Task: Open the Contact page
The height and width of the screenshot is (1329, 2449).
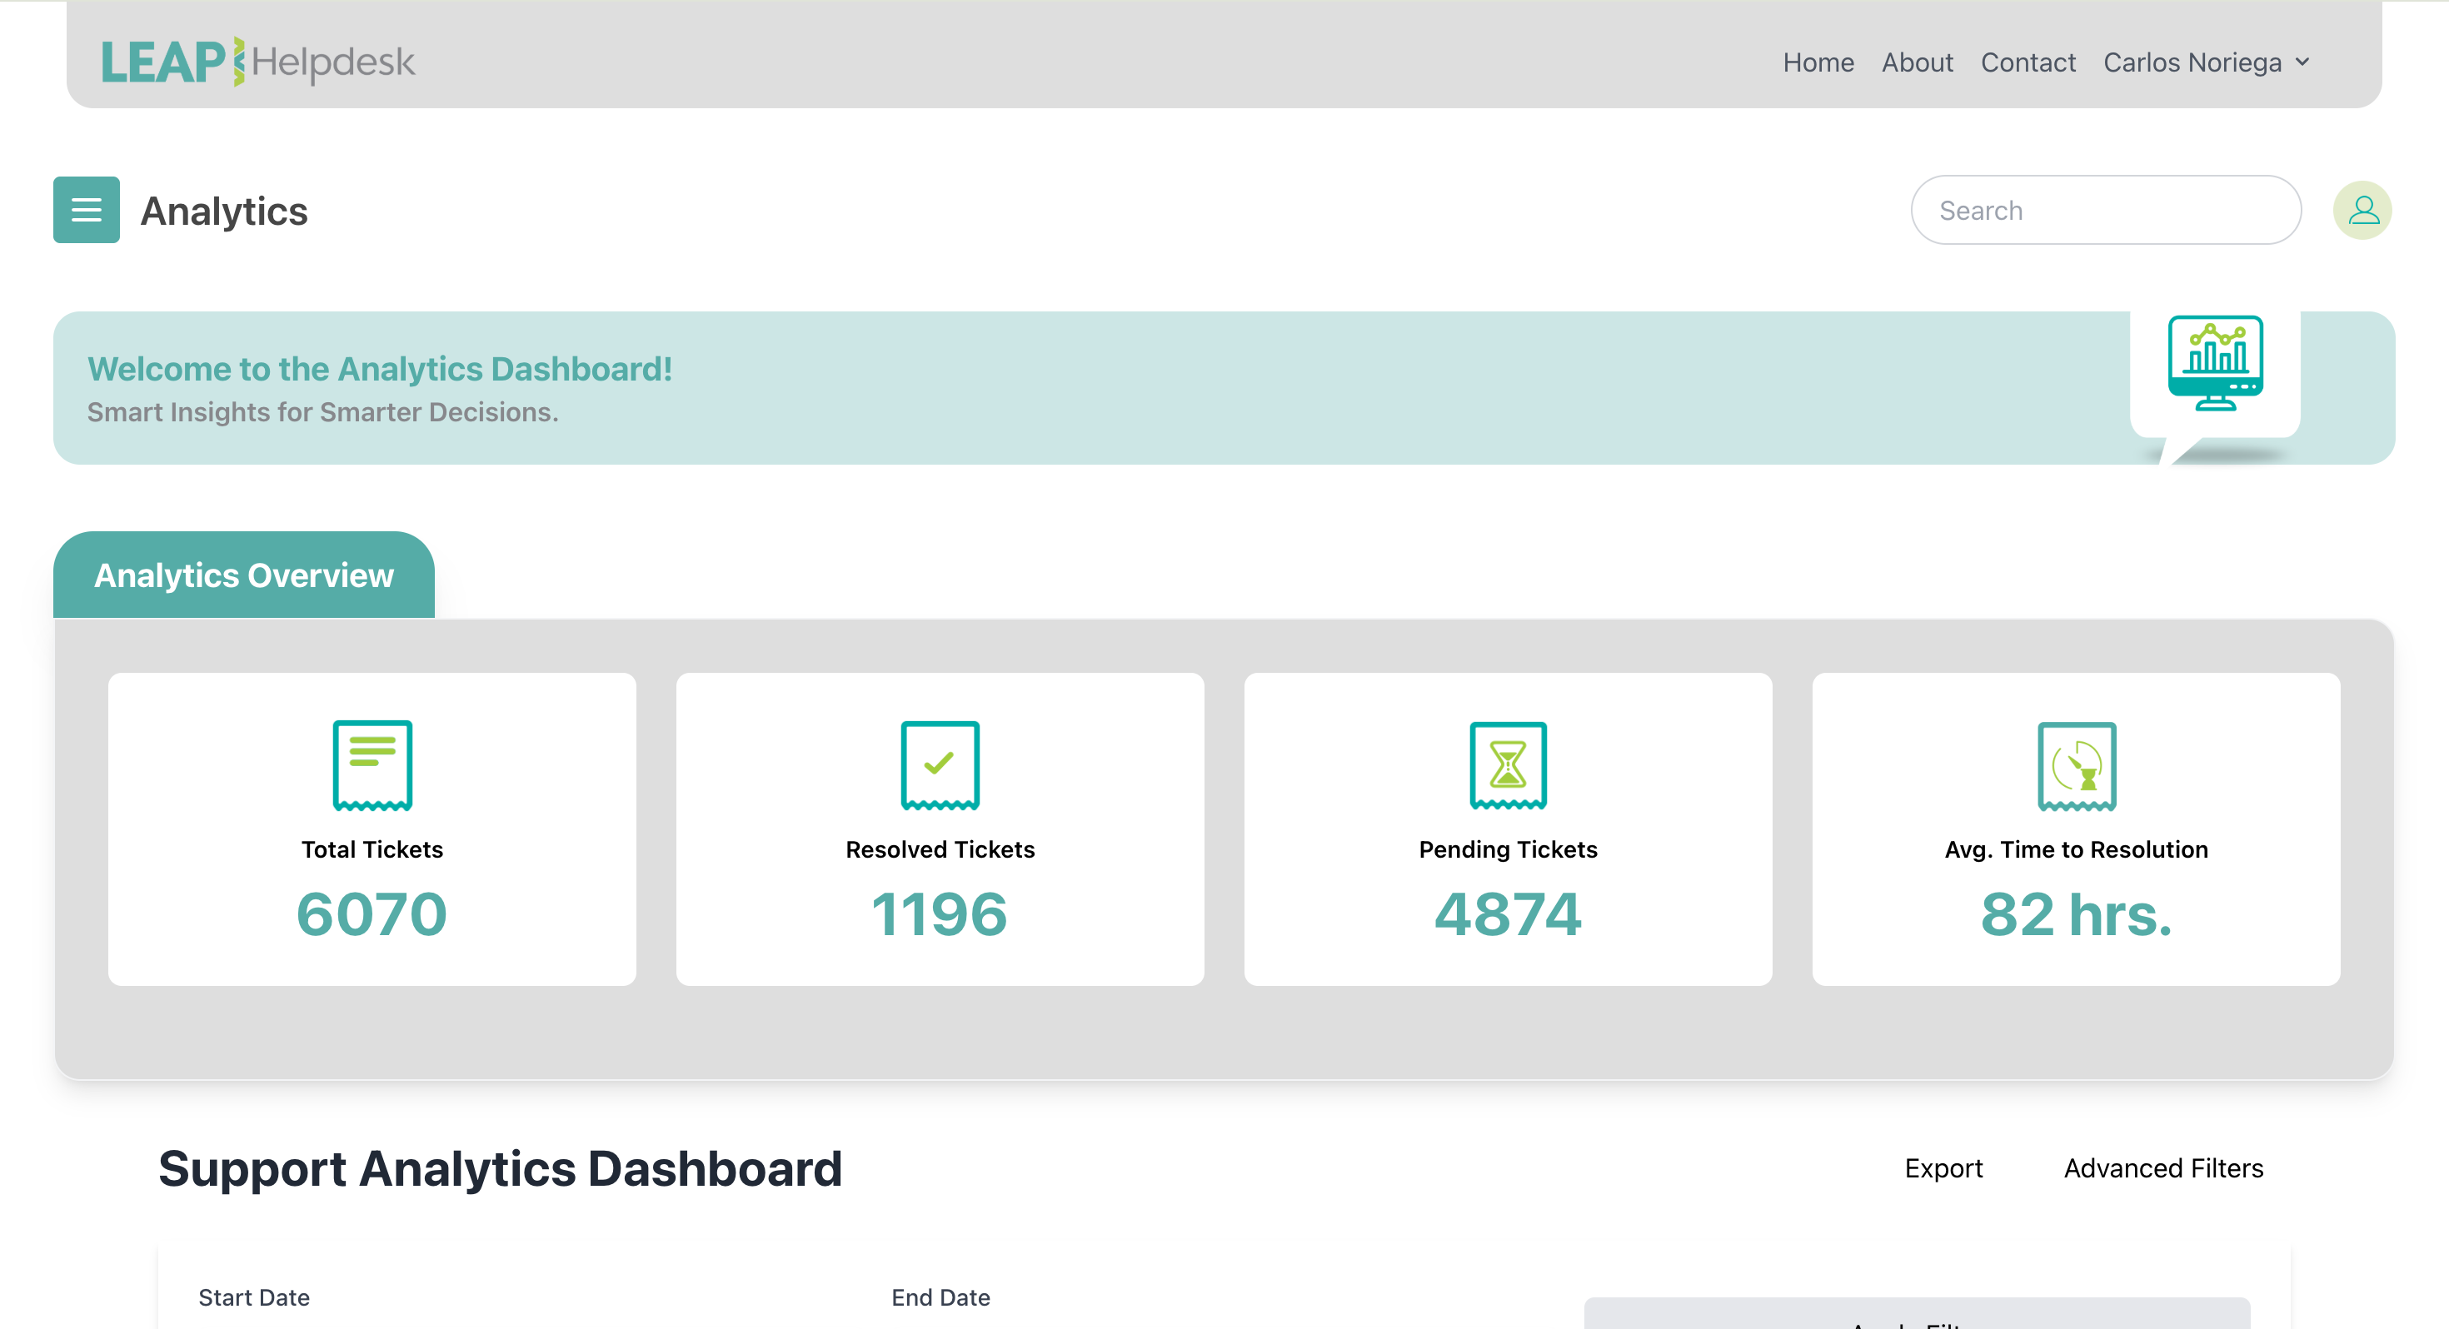Action: [x=2028, y=62]
